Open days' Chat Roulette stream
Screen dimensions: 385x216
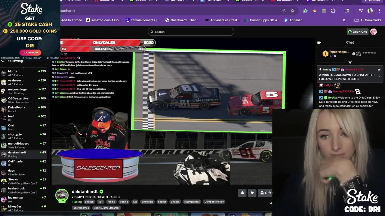[x=23, y=172]
